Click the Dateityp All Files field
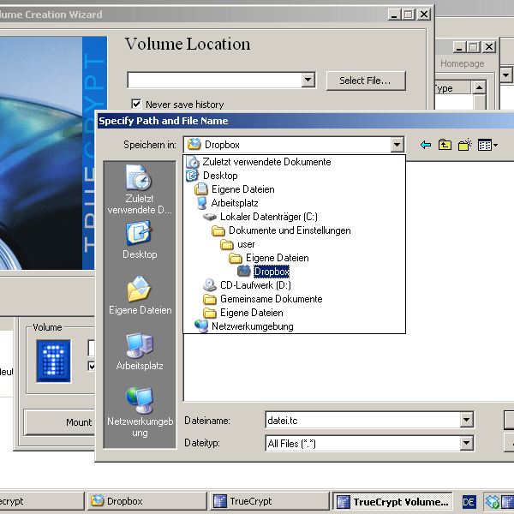The height and width of the screenshot is (514, 514). coord(362,444)
